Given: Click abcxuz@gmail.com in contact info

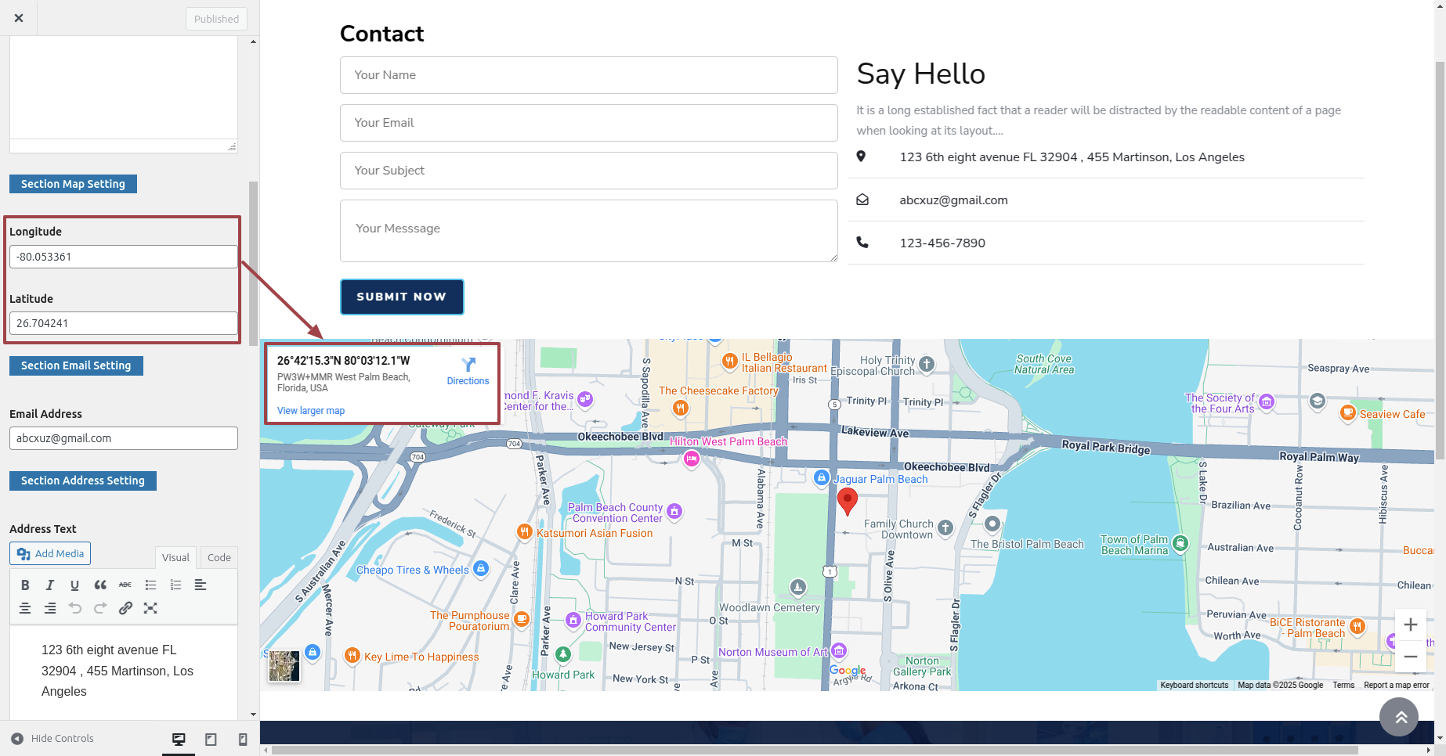Looking at the screenshot, I should [953, 200].
